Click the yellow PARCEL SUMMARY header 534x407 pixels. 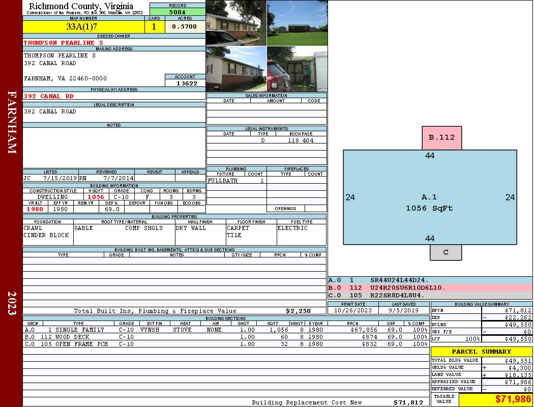point(482,352)
